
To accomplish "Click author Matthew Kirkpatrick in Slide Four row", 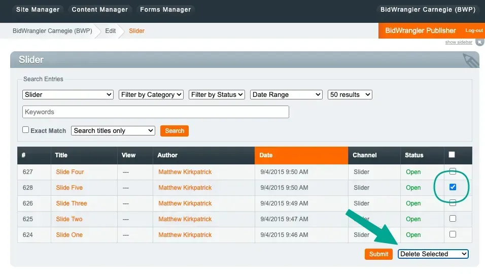I will [x=185, y=172].
